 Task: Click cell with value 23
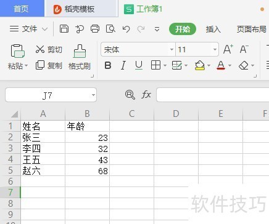tap(88, 137)
